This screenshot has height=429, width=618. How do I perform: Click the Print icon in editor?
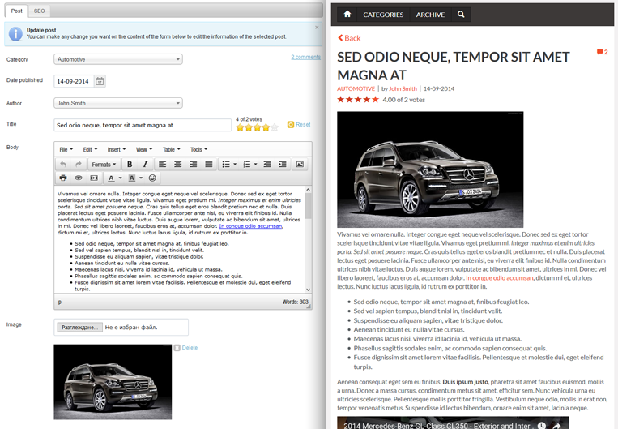coord(63,178)
